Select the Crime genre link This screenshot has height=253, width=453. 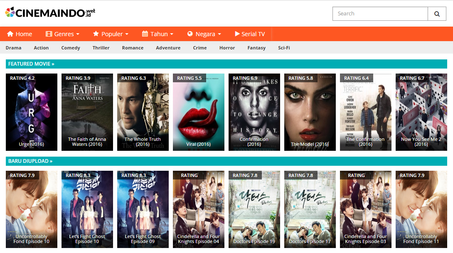(200, 48)
